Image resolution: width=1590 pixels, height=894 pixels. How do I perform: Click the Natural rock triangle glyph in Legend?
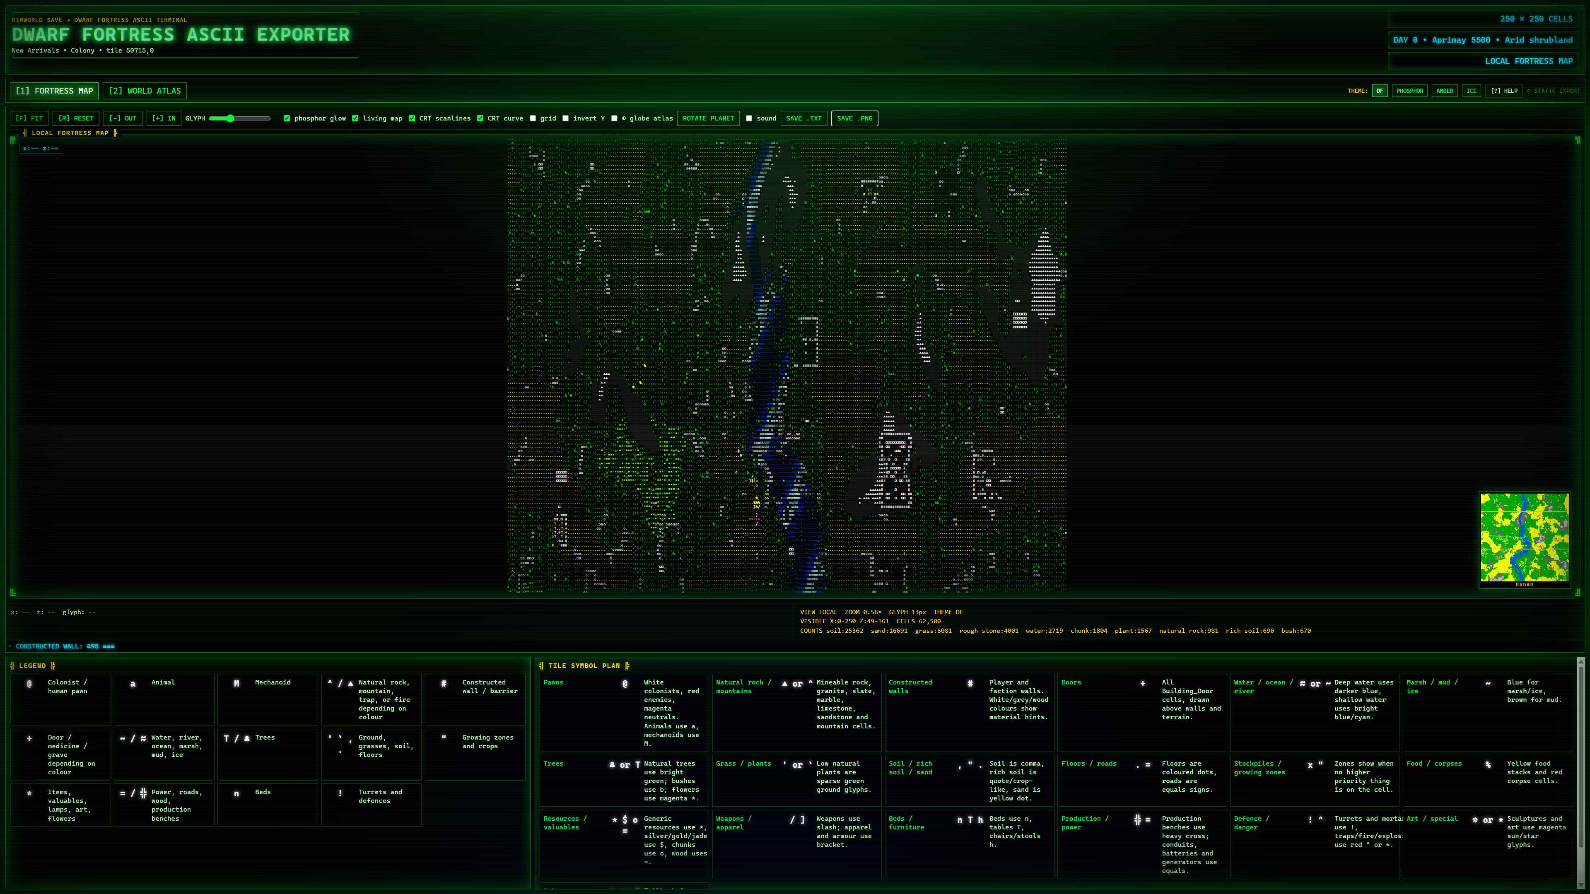coord(350,684)
